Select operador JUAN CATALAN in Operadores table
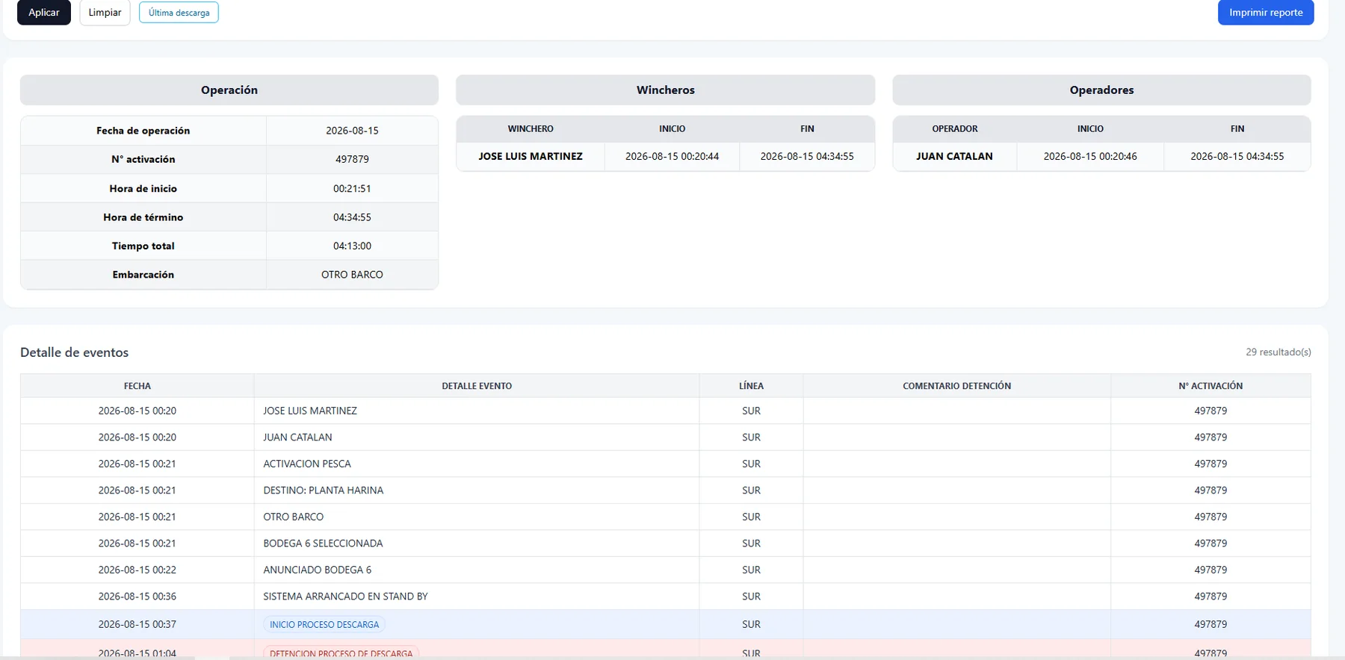Screen dimensions: 1345x660 954,156
